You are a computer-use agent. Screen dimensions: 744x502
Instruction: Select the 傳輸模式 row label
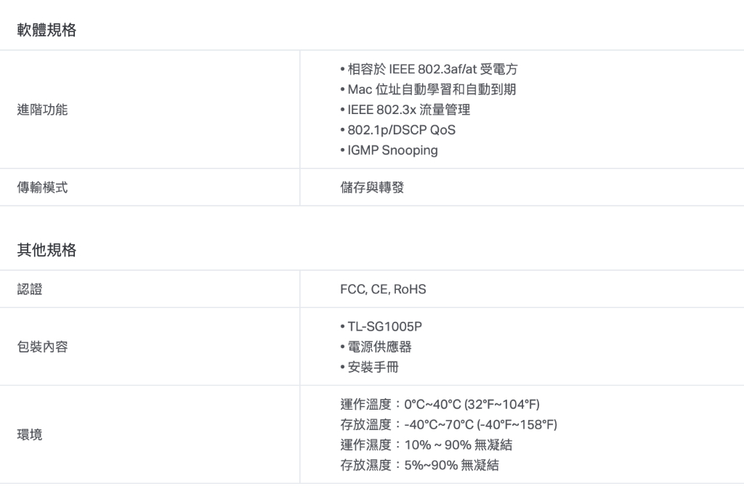pos(42,187)
